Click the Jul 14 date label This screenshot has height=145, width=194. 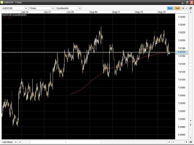25,12
